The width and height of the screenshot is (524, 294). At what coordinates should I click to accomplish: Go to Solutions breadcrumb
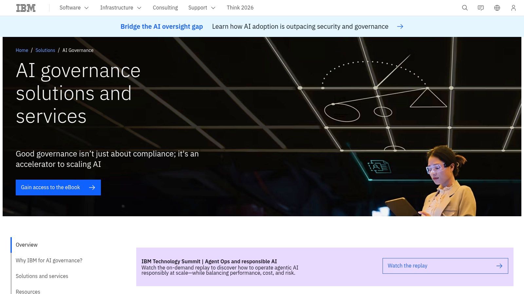(x=45, y=50)
